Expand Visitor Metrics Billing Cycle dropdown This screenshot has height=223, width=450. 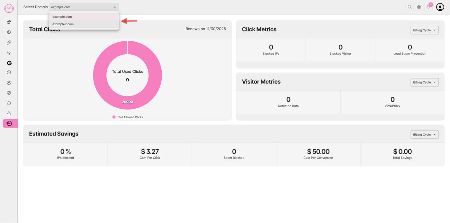point(425,82)
